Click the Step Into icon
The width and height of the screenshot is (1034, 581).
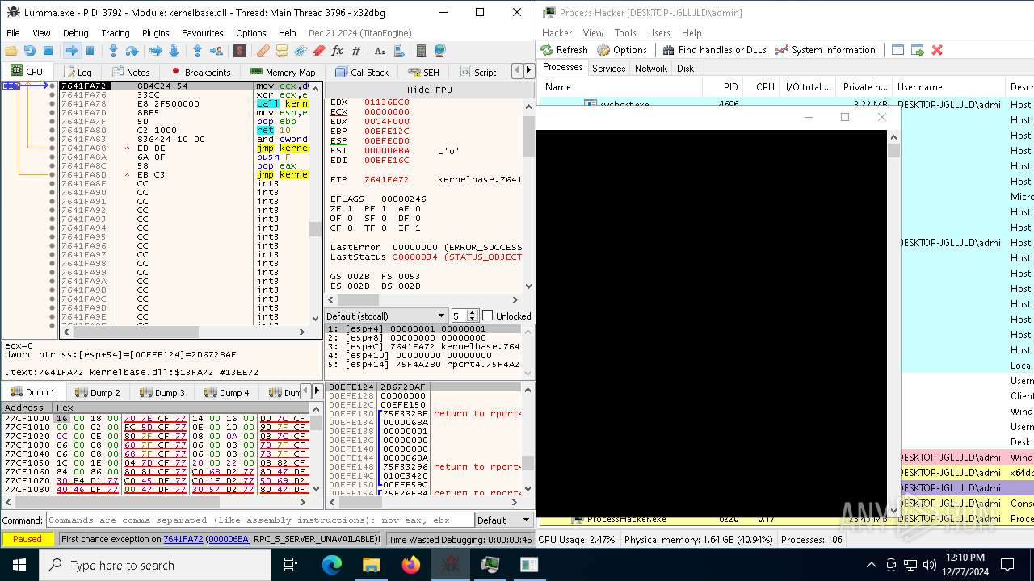(x=113, y=51)
